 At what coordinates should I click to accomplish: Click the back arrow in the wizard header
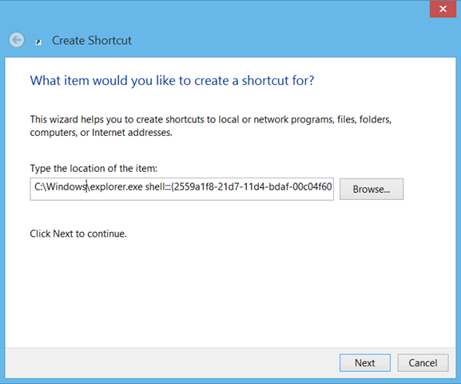tap(17, 40)
